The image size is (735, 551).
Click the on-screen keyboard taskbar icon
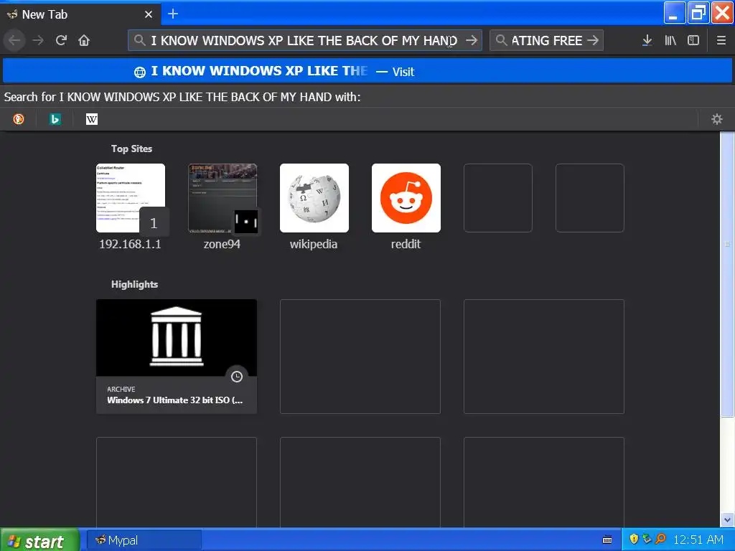pyautogui.click(x=607, y=540)
